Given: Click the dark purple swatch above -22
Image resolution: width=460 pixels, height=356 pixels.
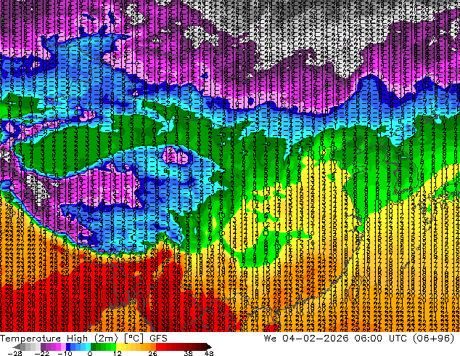Looking at the screenshot, I should (43, 347).
